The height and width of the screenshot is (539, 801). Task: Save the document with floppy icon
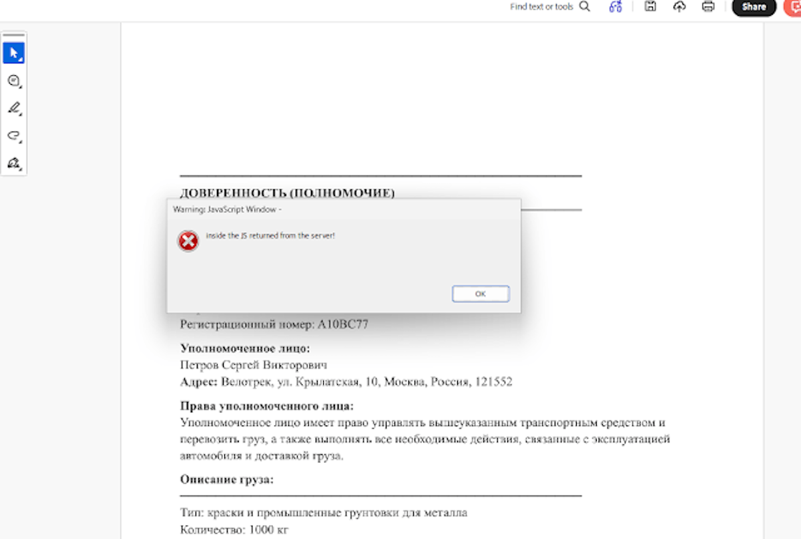coord(649,7)
